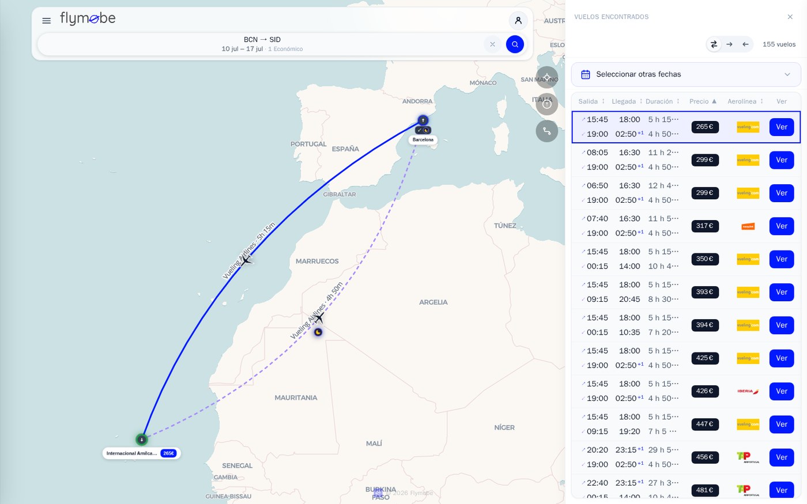The width and height of the screenshot is (807, 504).
Task: View the 426 € Iberia flight
Action: 782,392
